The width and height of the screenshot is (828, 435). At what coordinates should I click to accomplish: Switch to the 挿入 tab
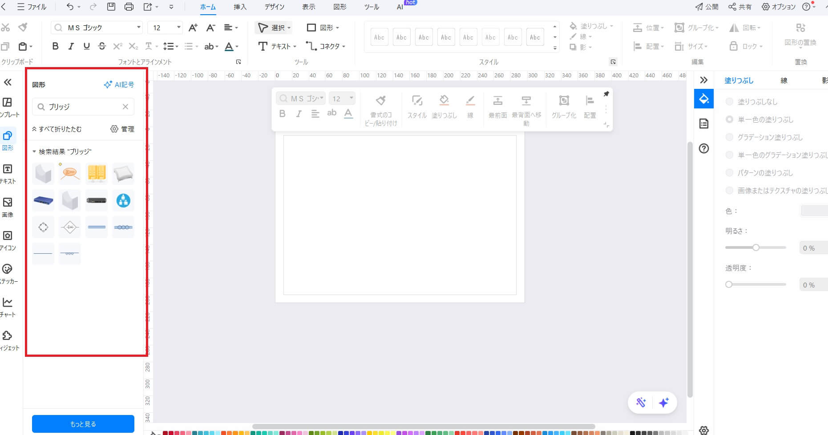240,7
